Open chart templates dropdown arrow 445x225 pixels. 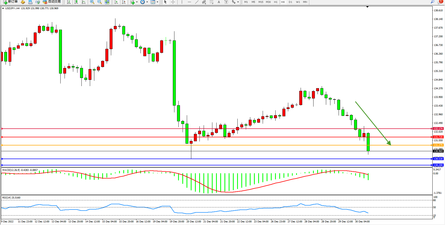pos(157,2)
